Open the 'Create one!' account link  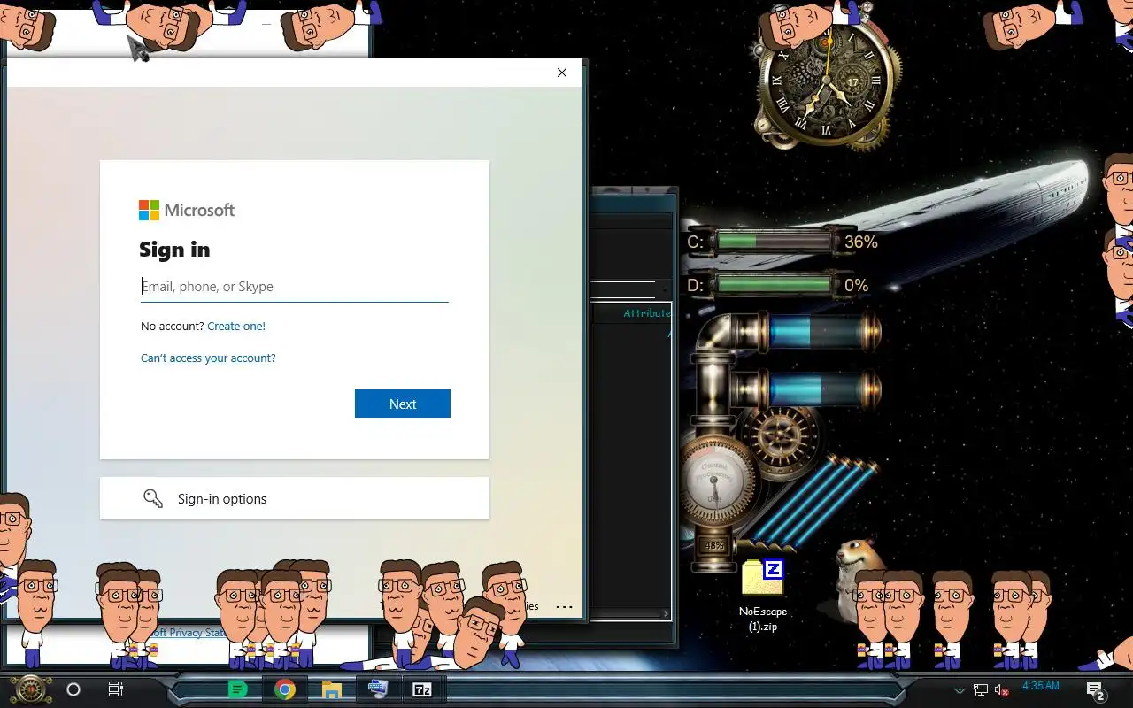[236, 326]
